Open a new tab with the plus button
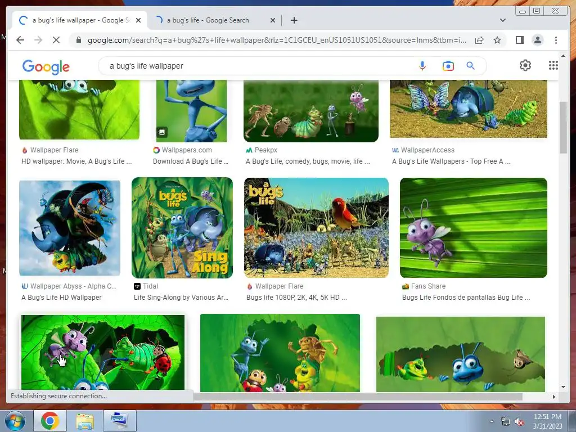Viewport: 576px width, 432px height. coord(294,20)
